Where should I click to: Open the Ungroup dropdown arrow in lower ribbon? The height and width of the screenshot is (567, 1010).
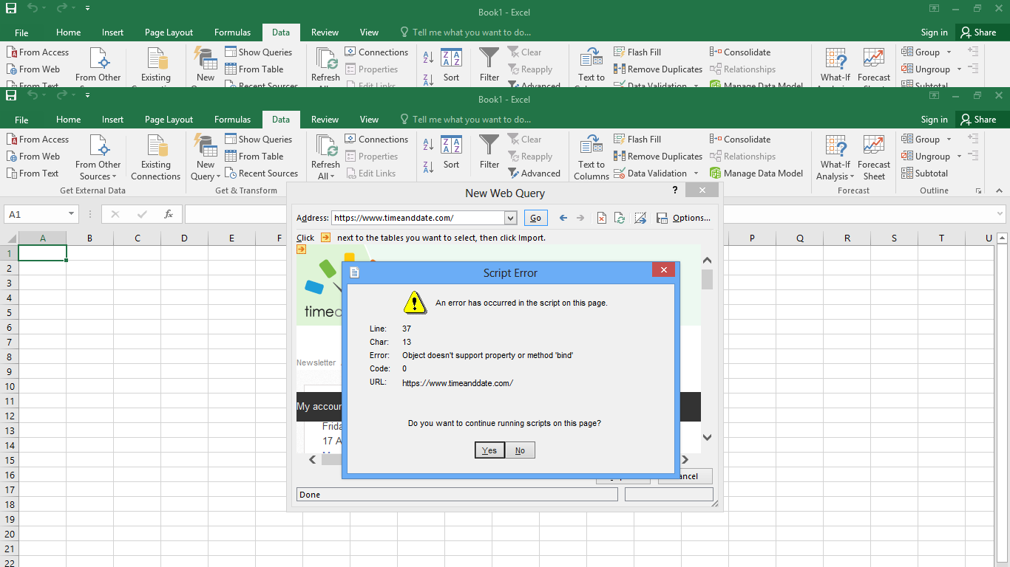tap(959, 157)
